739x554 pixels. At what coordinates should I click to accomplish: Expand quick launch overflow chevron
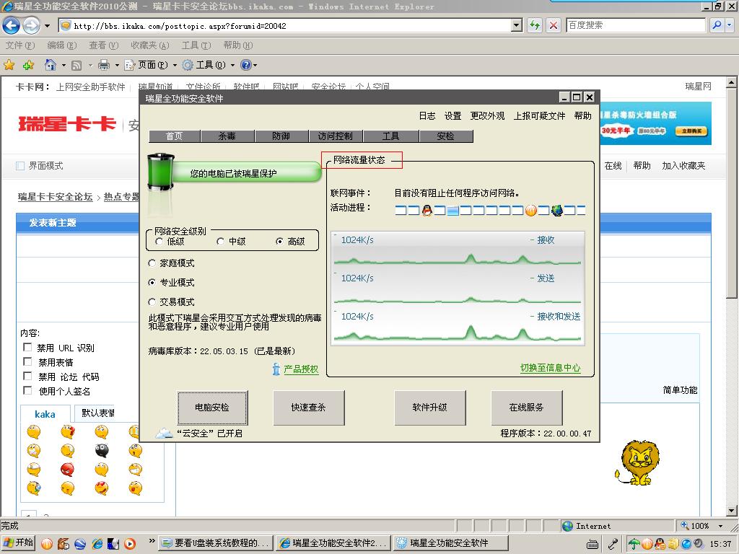(x=152, y=541)
